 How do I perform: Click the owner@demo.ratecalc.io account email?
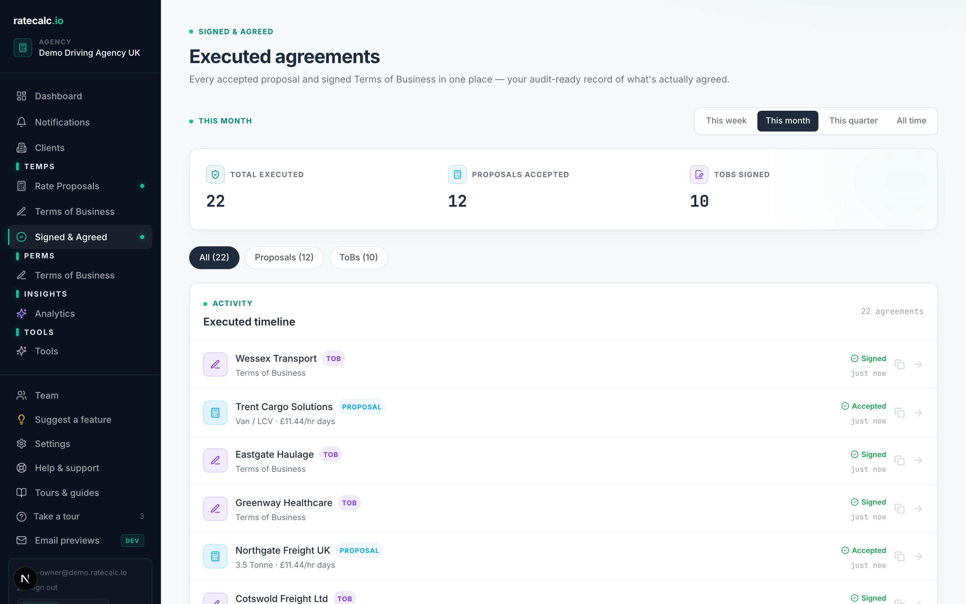[82, 573]
